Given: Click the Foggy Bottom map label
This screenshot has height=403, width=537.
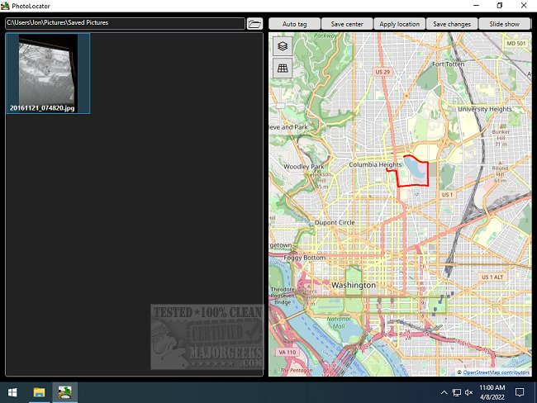Looking at the screenshot, I should click(305, 258).
